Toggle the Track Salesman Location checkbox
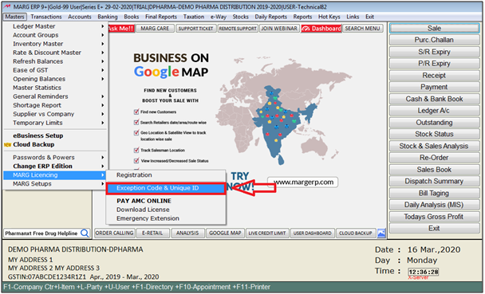485x294 pixels. 136,150
